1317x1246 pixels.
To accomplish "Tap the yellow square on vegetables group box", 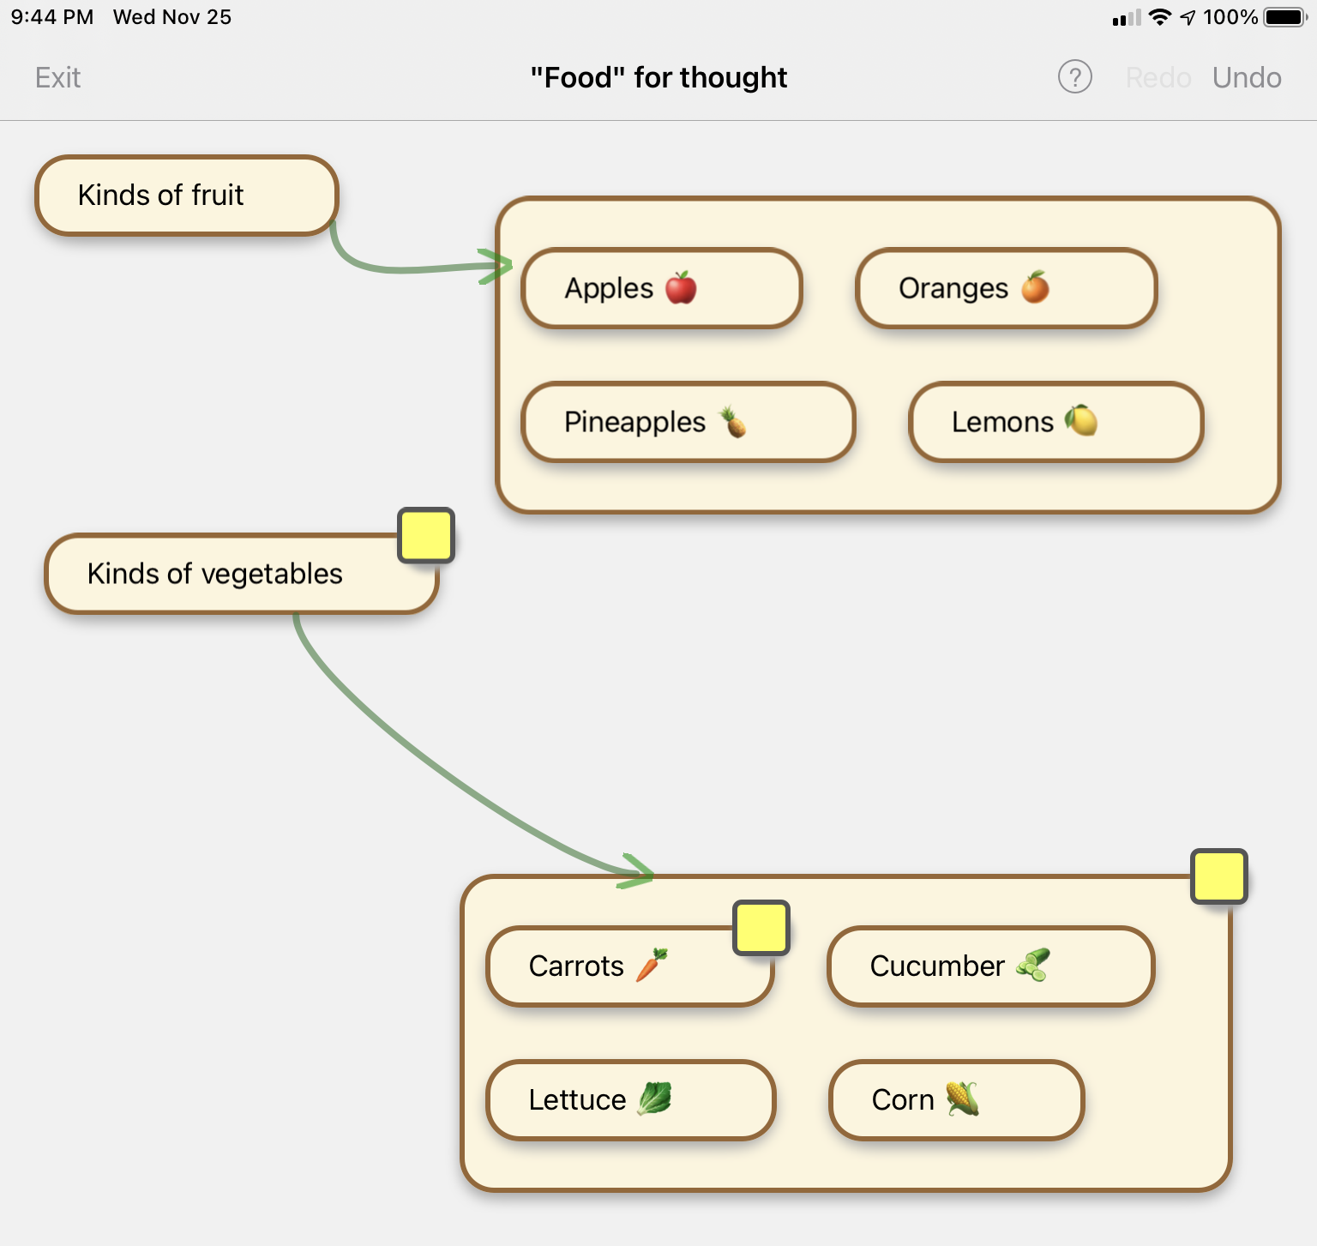I will tap(1218, 876).
